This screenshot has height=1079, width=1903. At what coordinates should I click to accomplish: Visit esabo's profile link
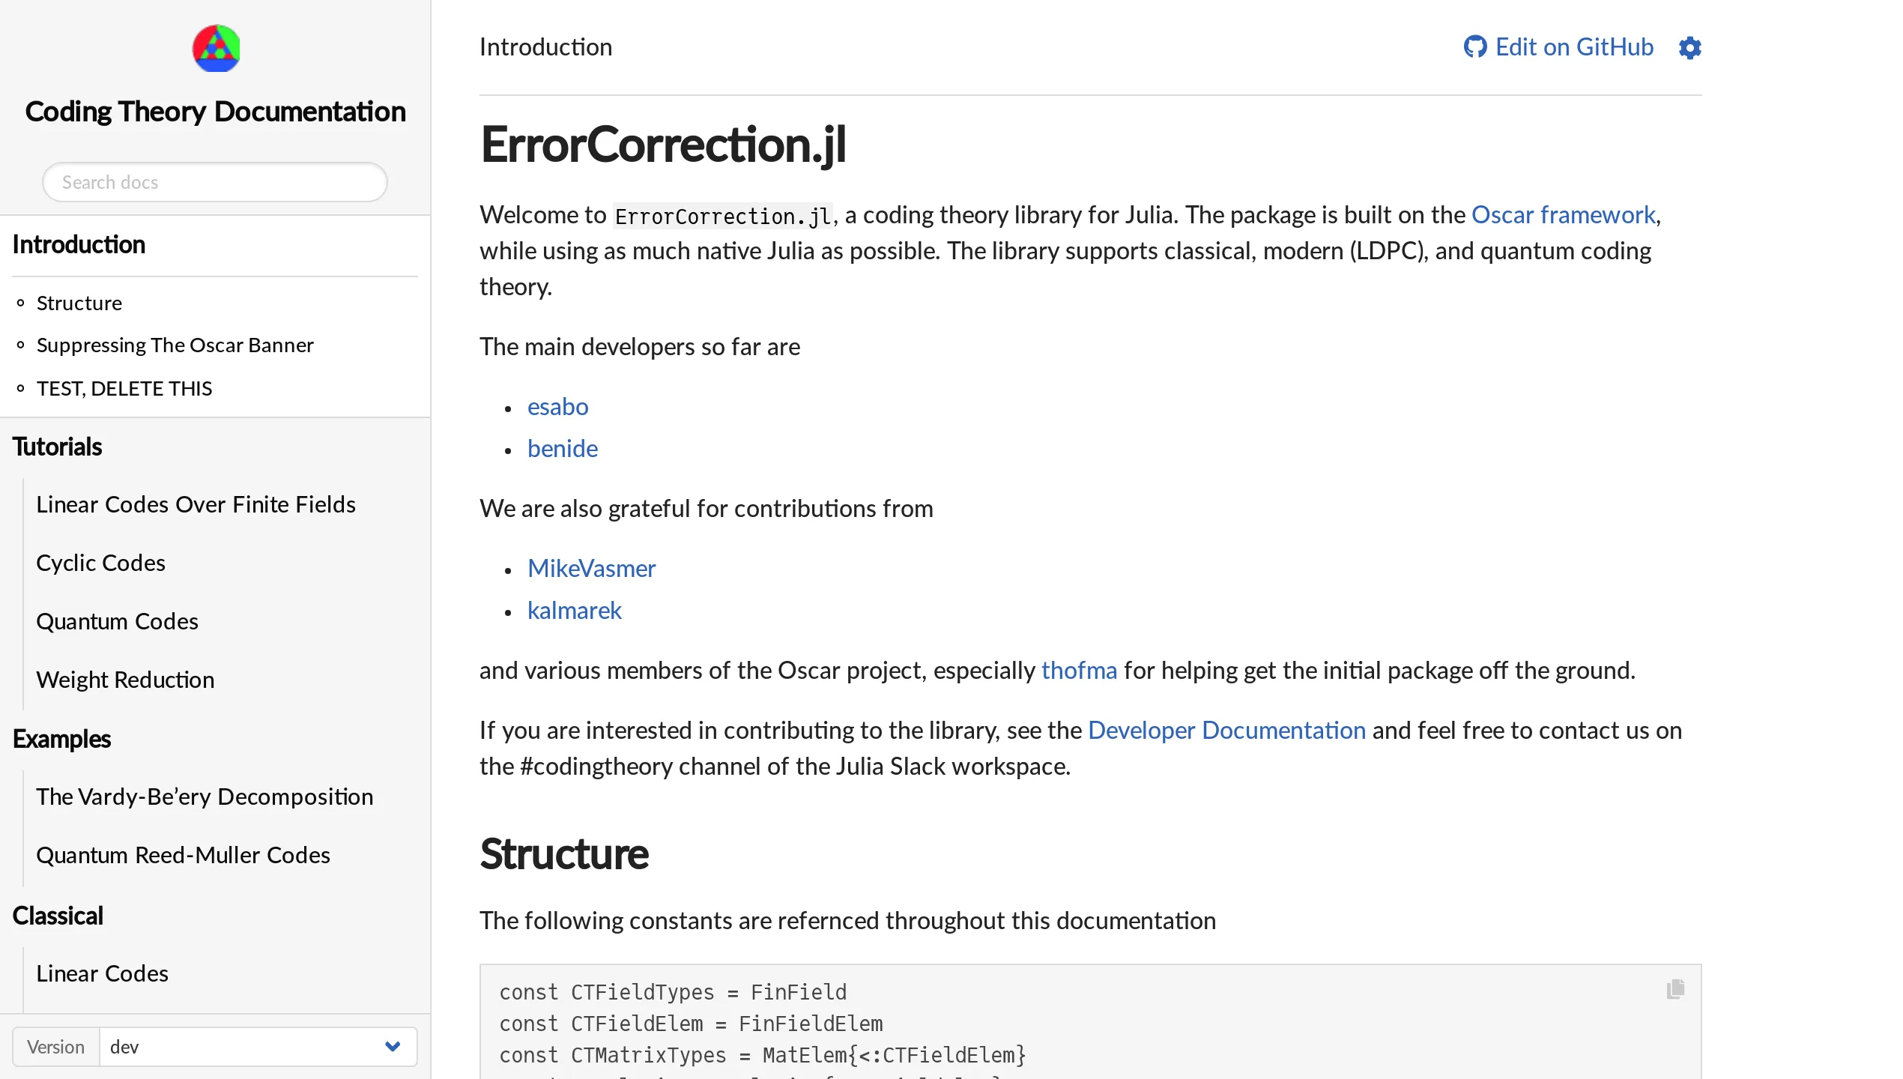pos(557,406)
